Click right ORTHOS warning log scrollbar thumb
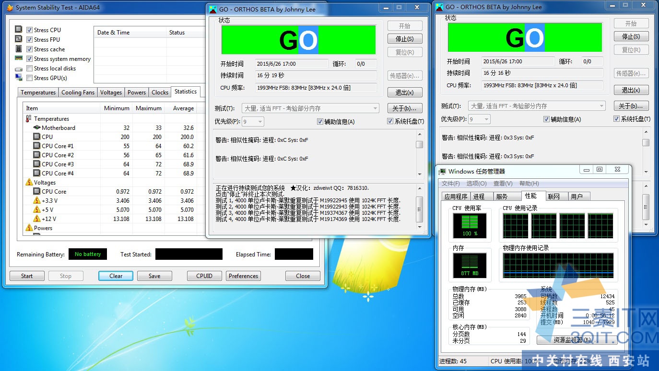This screenshot has width=659, height=371. (646, 142)
